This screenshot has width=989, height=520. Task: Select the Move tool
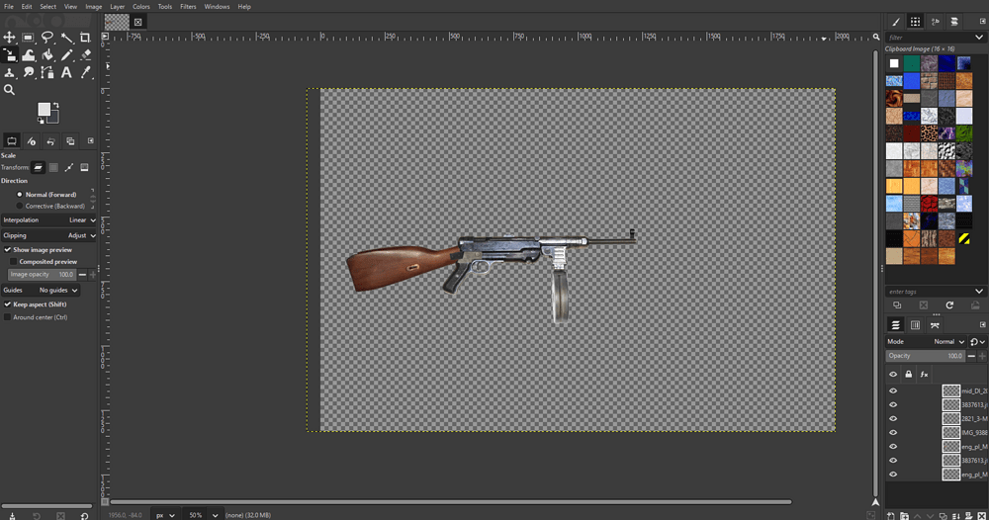9,38
